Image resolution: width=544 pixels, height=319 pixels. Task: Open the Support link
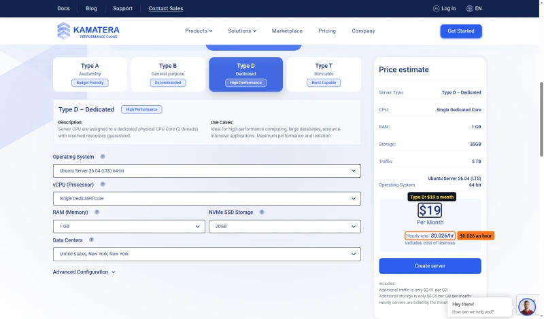[122, 8]
